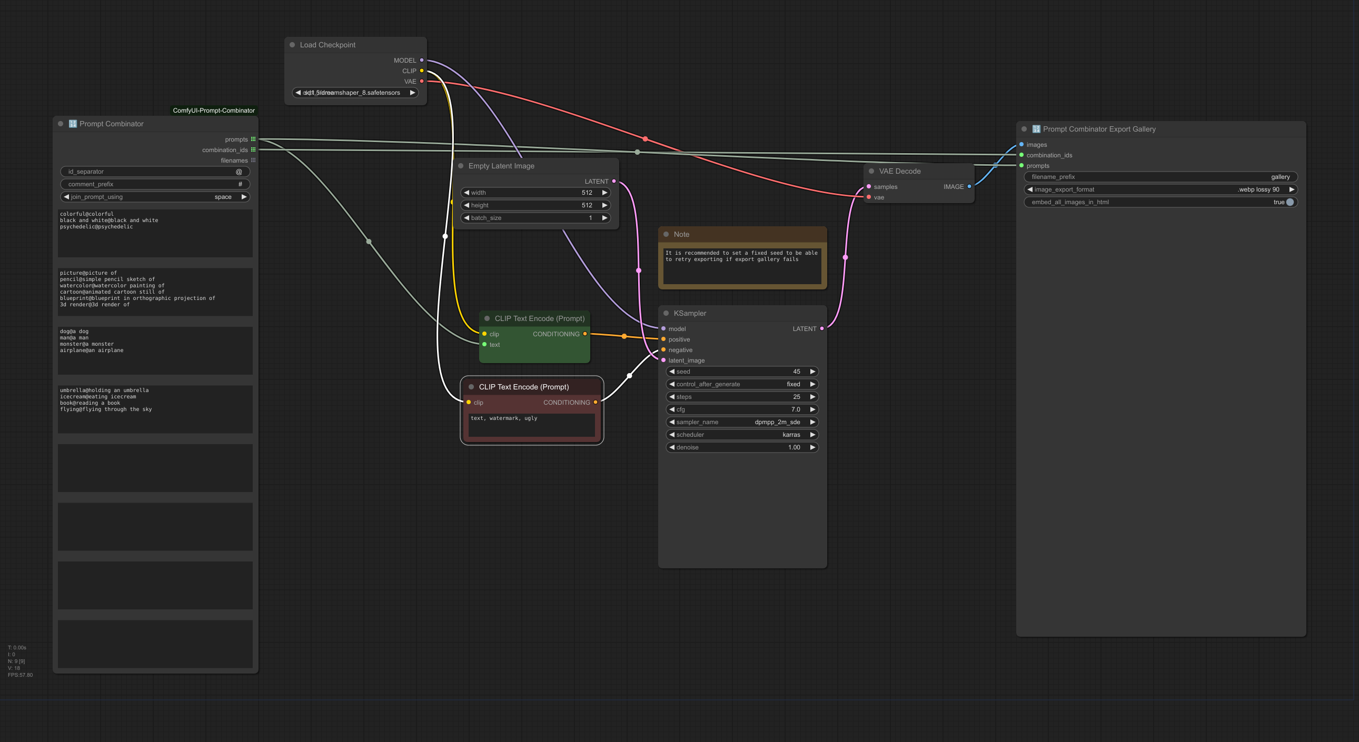Viewport: 1359px width, 742px height.
Task: Click the KSampler node collapse dot
Action: 666,313
